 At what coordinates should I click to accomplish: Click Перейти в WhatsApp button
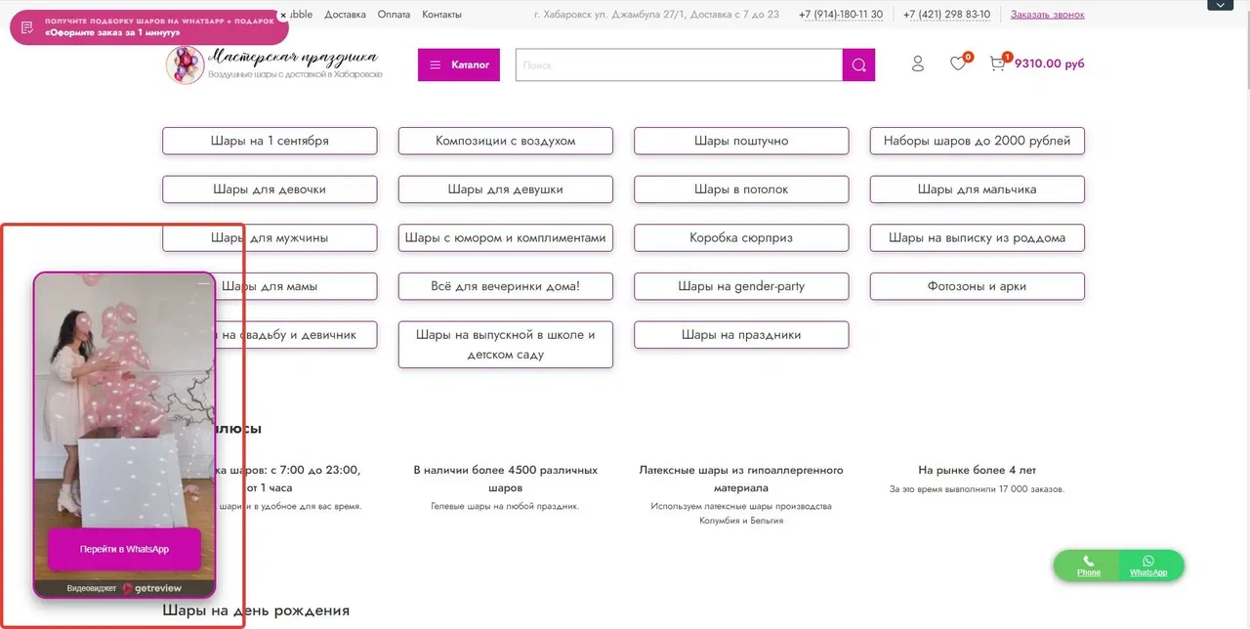tap(124, 549)
